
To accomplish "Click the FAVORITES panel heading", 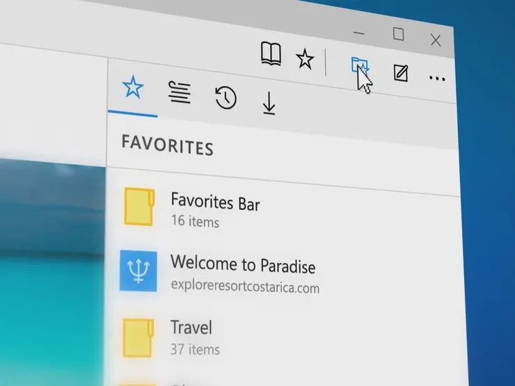I will click(168, 145).
